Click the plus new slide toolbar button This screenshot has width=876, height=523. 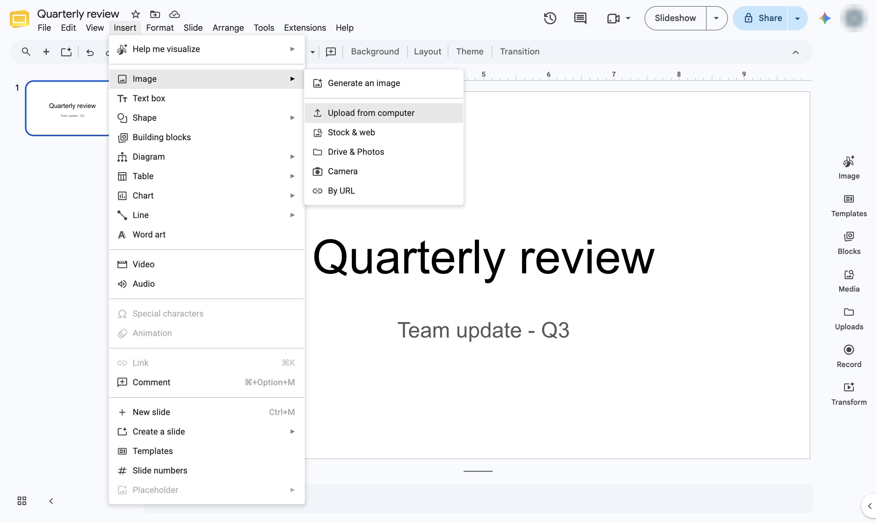click(46, 52)
